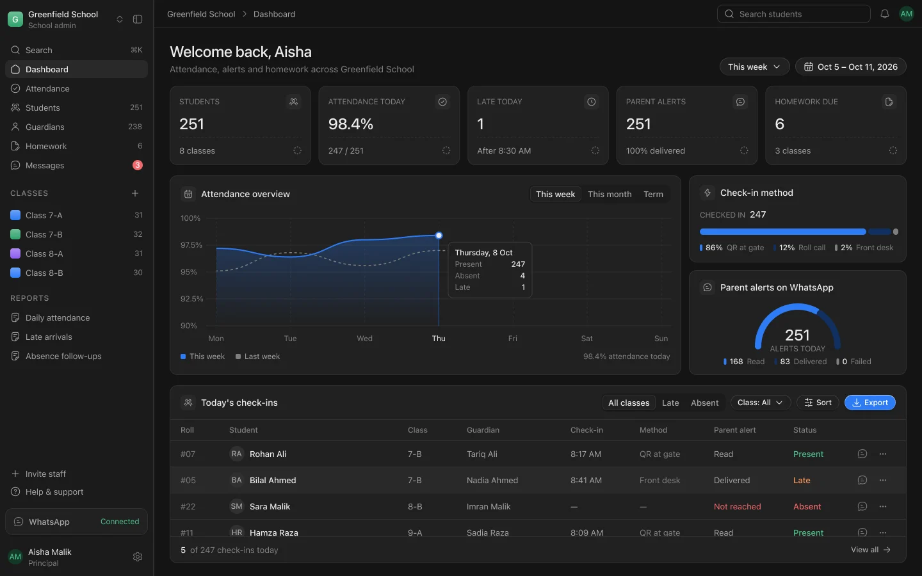Open Daily attendance report
The image size is (922, 576).
coord(76,317)
